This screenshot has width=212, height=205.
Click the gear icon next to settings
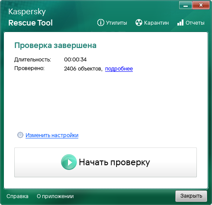tap(20, 135)
